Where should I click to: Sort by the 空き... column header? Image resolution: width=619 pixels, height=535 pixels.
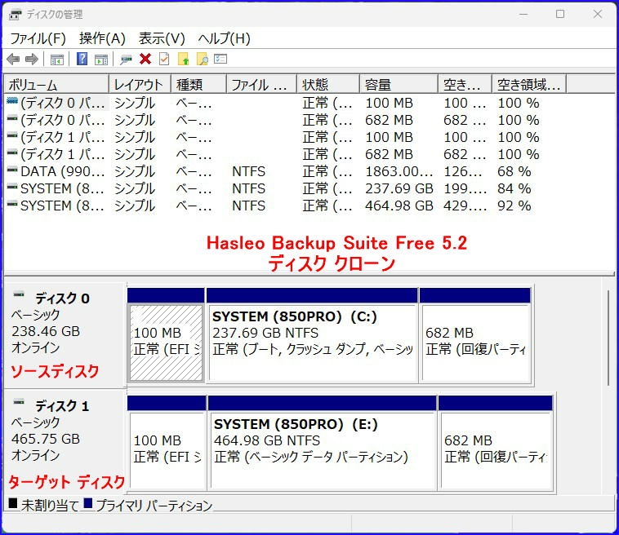pyautogui.click(x=465, y=85)
